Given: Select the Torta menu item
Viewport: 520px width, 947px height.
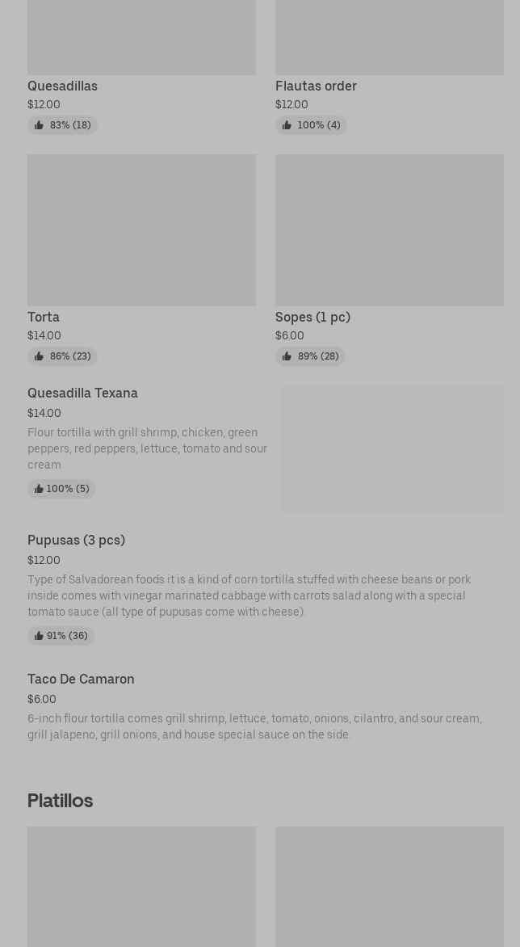Looking at the screenshot, I should [44, 317].
